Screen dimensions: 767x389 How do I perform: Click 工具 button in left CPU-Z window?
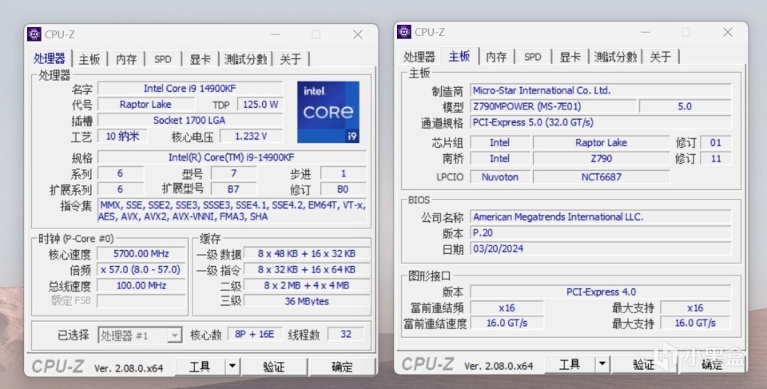200,367
